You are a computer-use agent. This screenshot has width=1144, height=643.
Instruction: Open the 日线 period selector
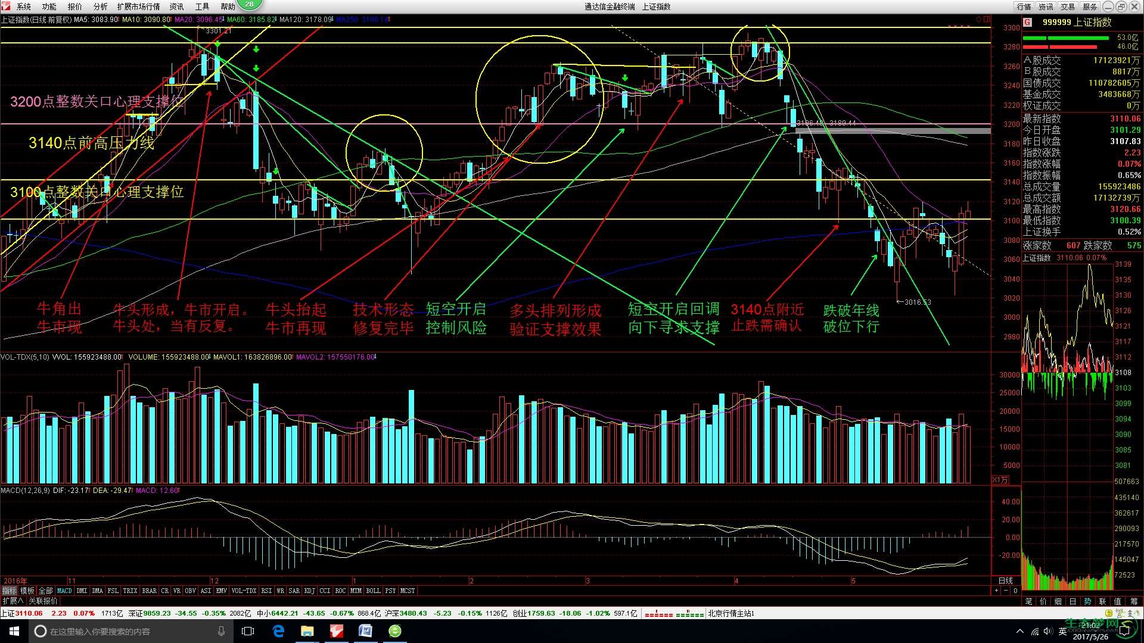click(1006, 580)
